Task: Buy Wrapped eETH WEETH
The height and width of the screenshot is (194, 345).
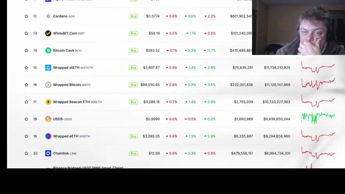Action: tap(133, 136)
